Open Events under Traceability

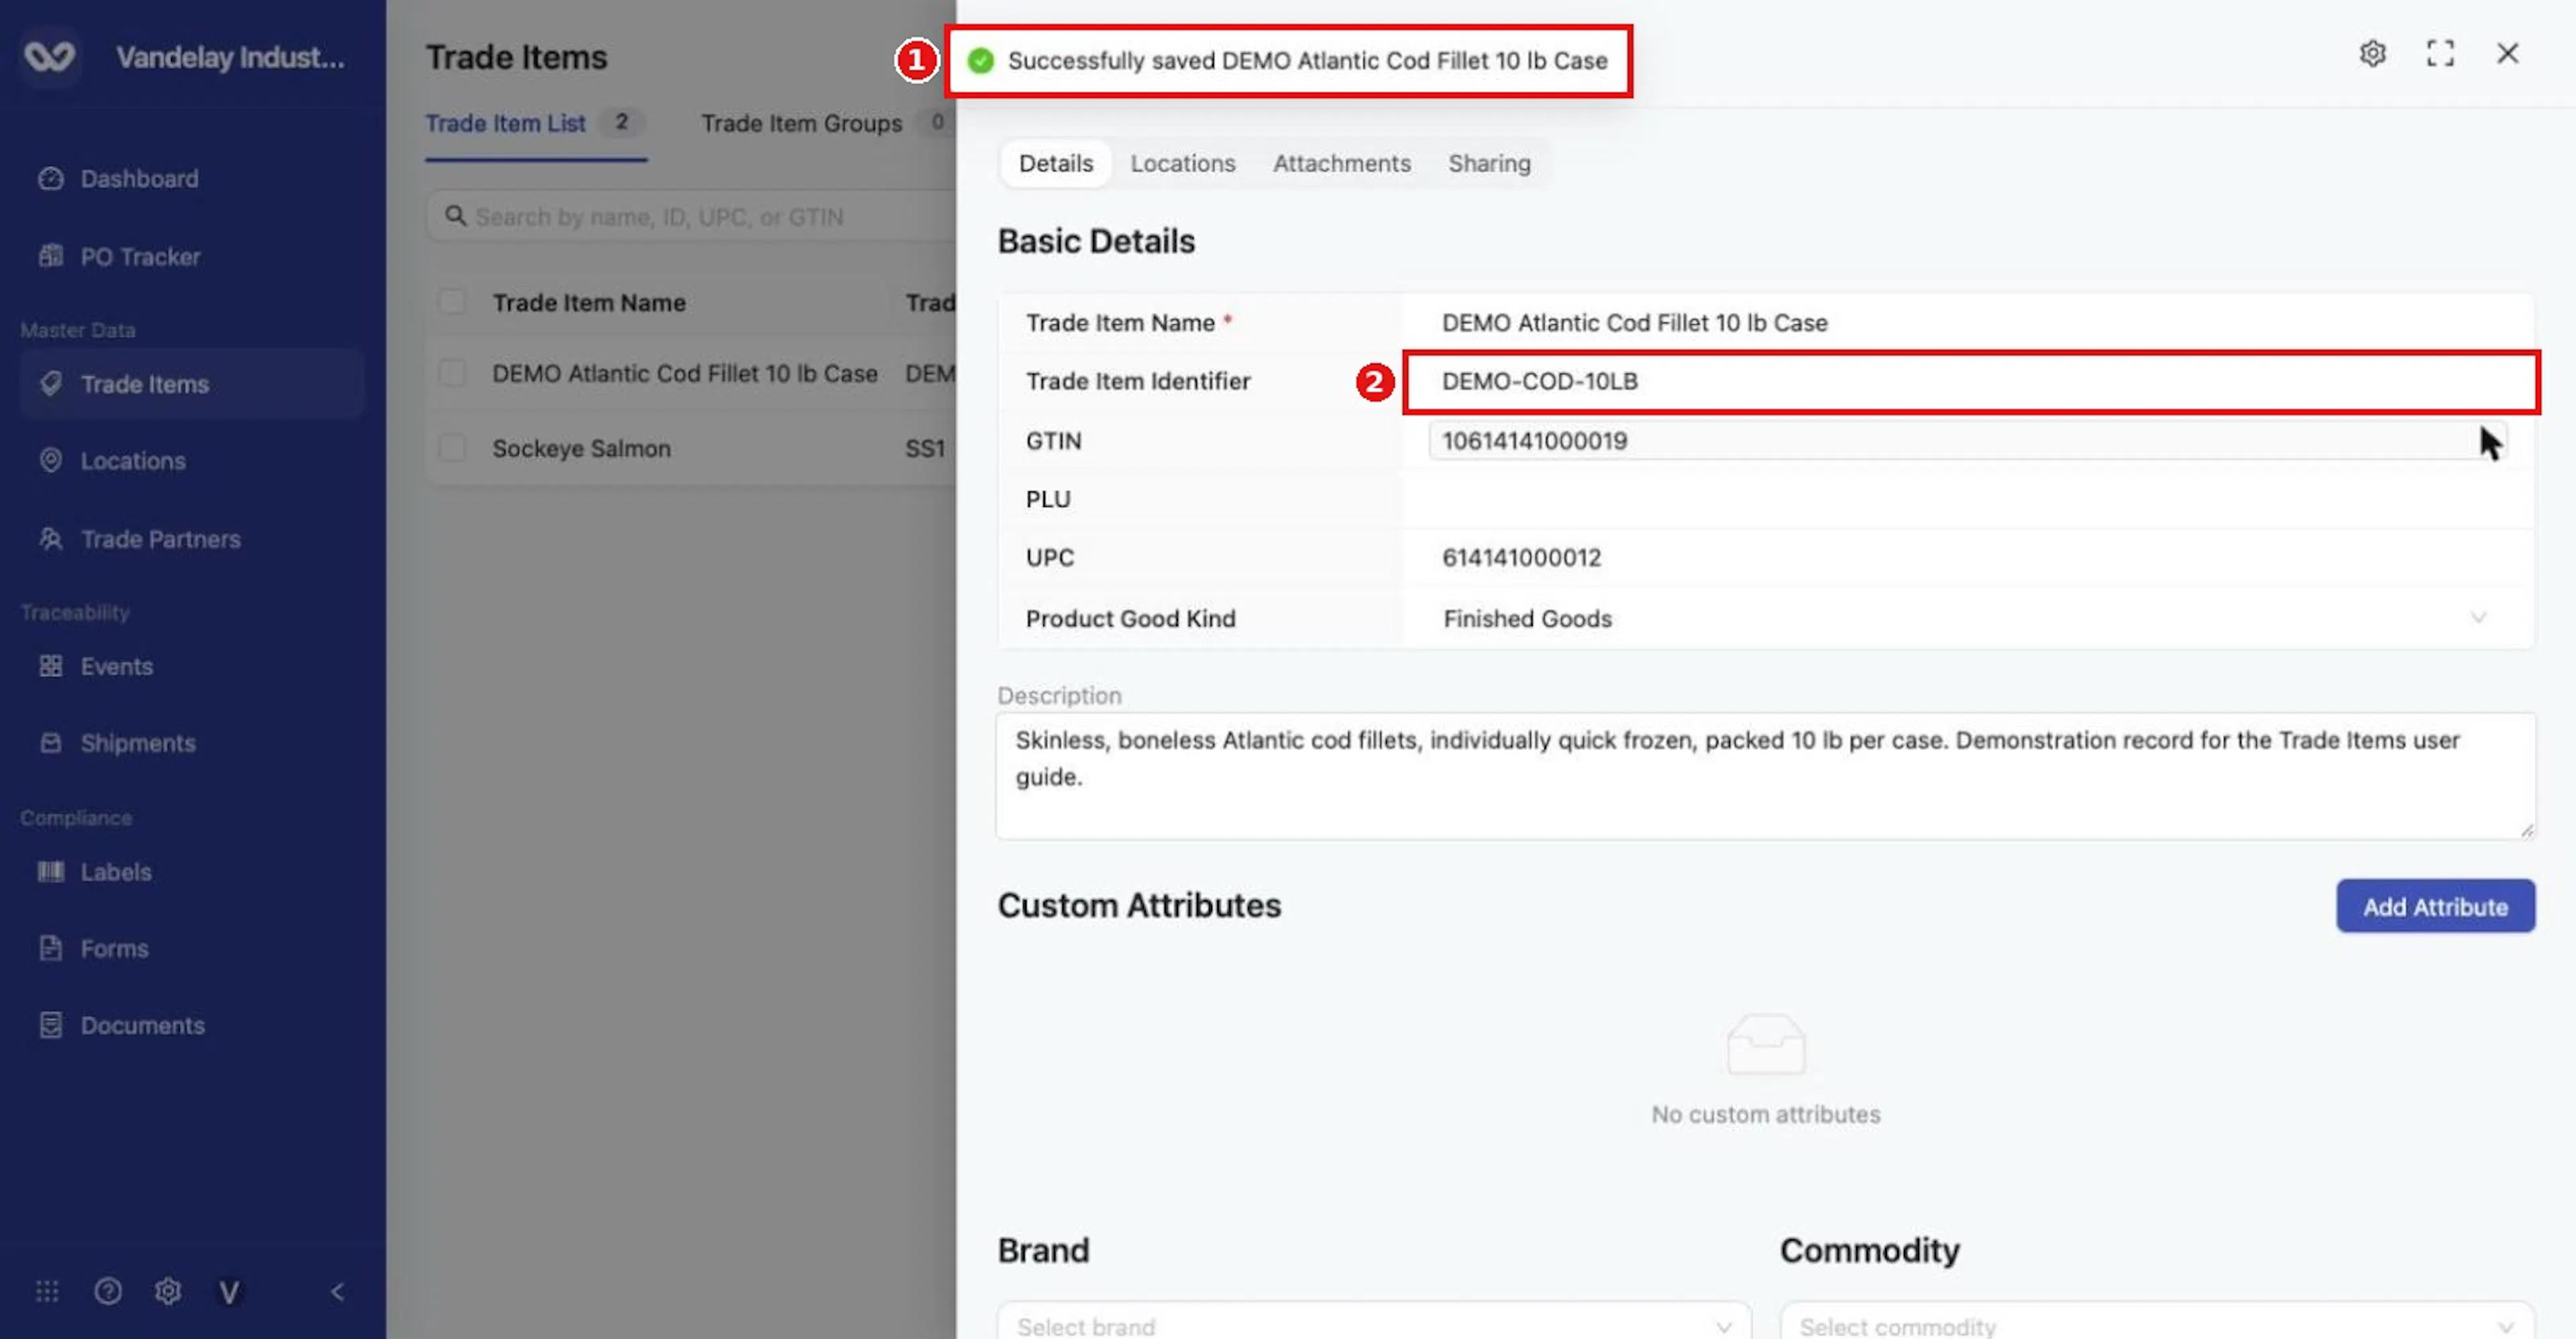click(x=116, y=666)
